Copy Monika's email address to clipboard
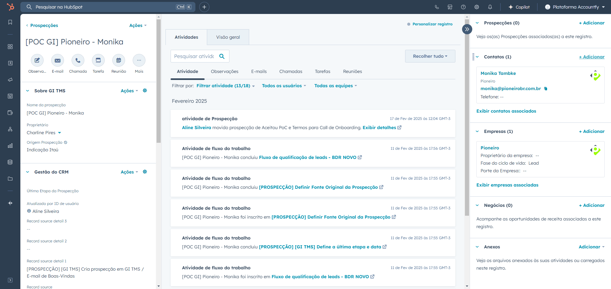Viewport: 611px width, 289px height. click(545, 89)
